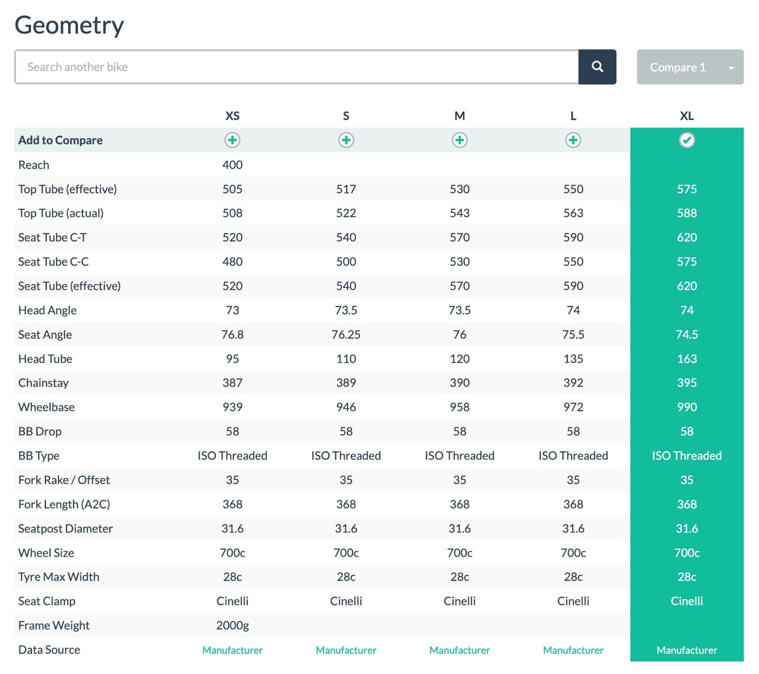This screenshot has width=759, height=674.
Task: Focus the Search another bike field
Action: click(297, 67)
